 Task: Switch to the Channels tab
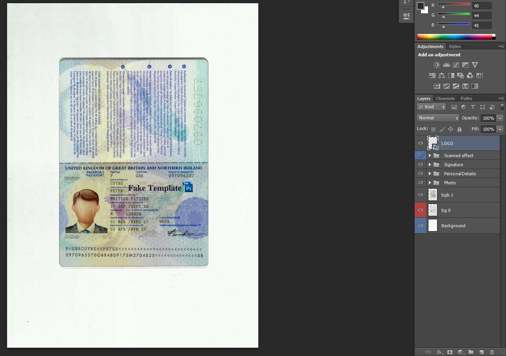pyautogui.click(x=445, y=98)
